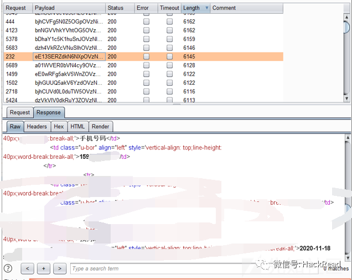Sort by the Payload column header
The height and width of the screenshot is (280, 352).
[69, 8]
